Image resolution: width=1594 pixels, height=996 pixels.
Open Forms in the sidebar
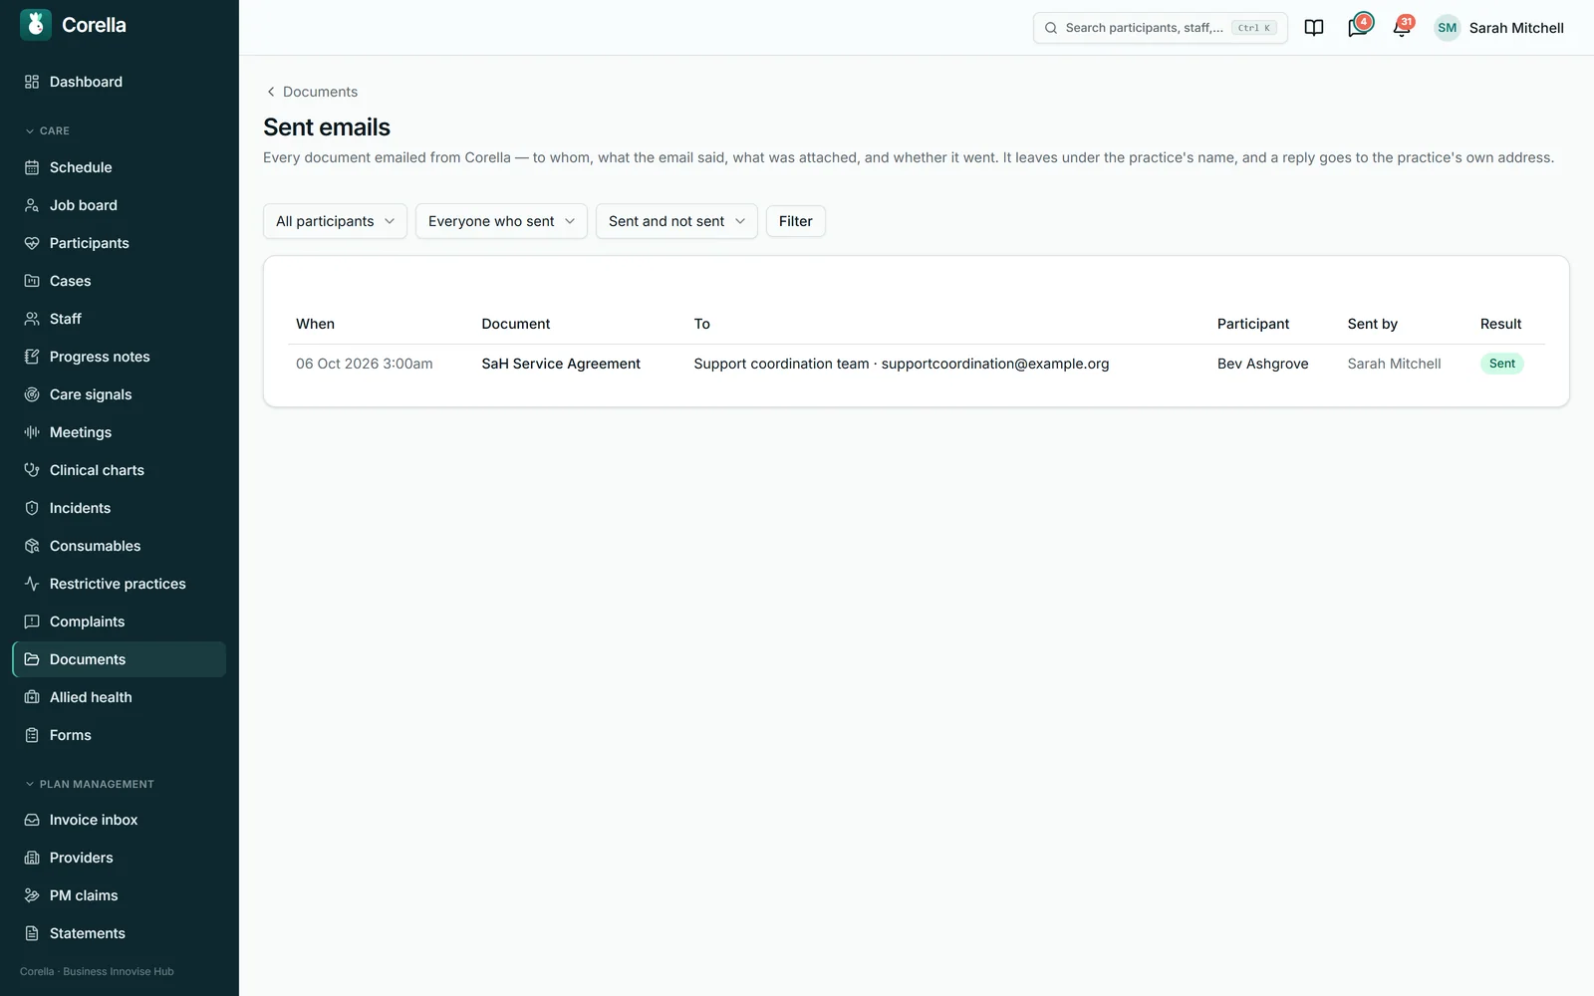[119, 735]
